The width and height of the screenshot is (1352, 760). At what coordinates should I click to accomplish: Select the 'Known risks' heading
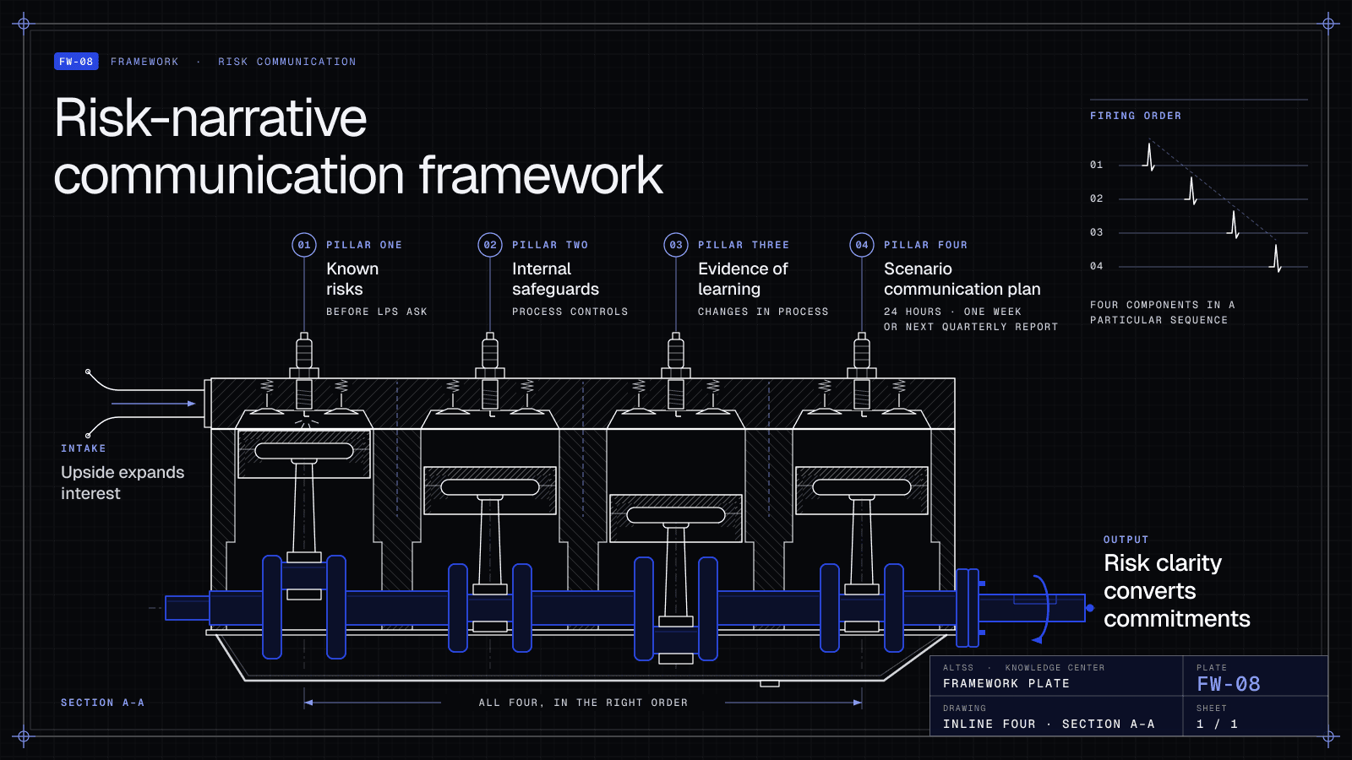(x=352, y=279)
